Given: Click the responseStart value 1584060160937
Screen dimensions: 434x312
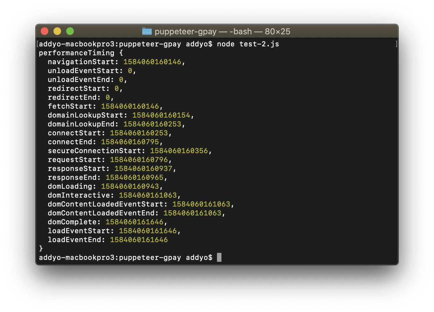Looking at the screenshot, I should (x=143, y=169).
